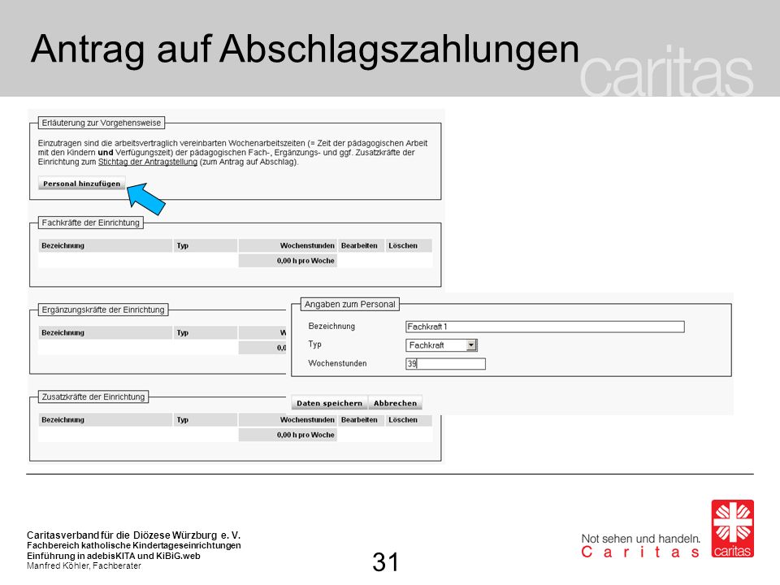
Task: Click the slide page number 31
Action: 385,562
